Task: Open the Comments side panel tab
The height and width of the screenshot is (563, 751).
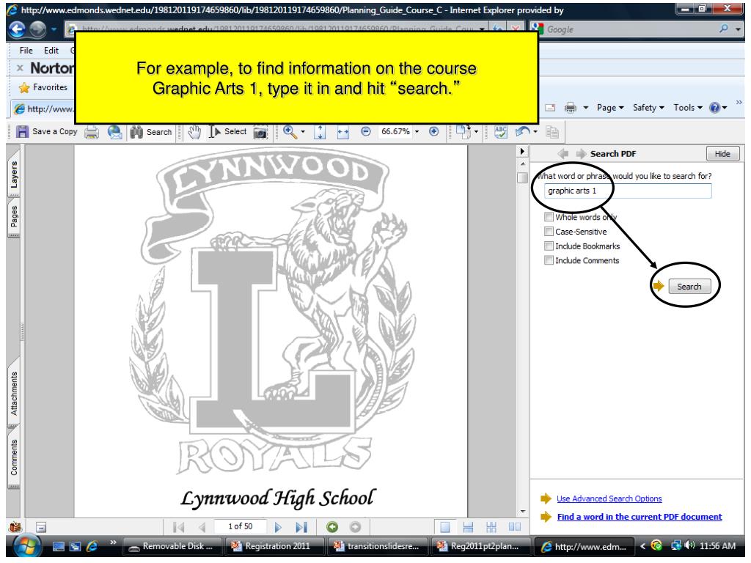Action: pyautogui.click(x=14, y=457)
